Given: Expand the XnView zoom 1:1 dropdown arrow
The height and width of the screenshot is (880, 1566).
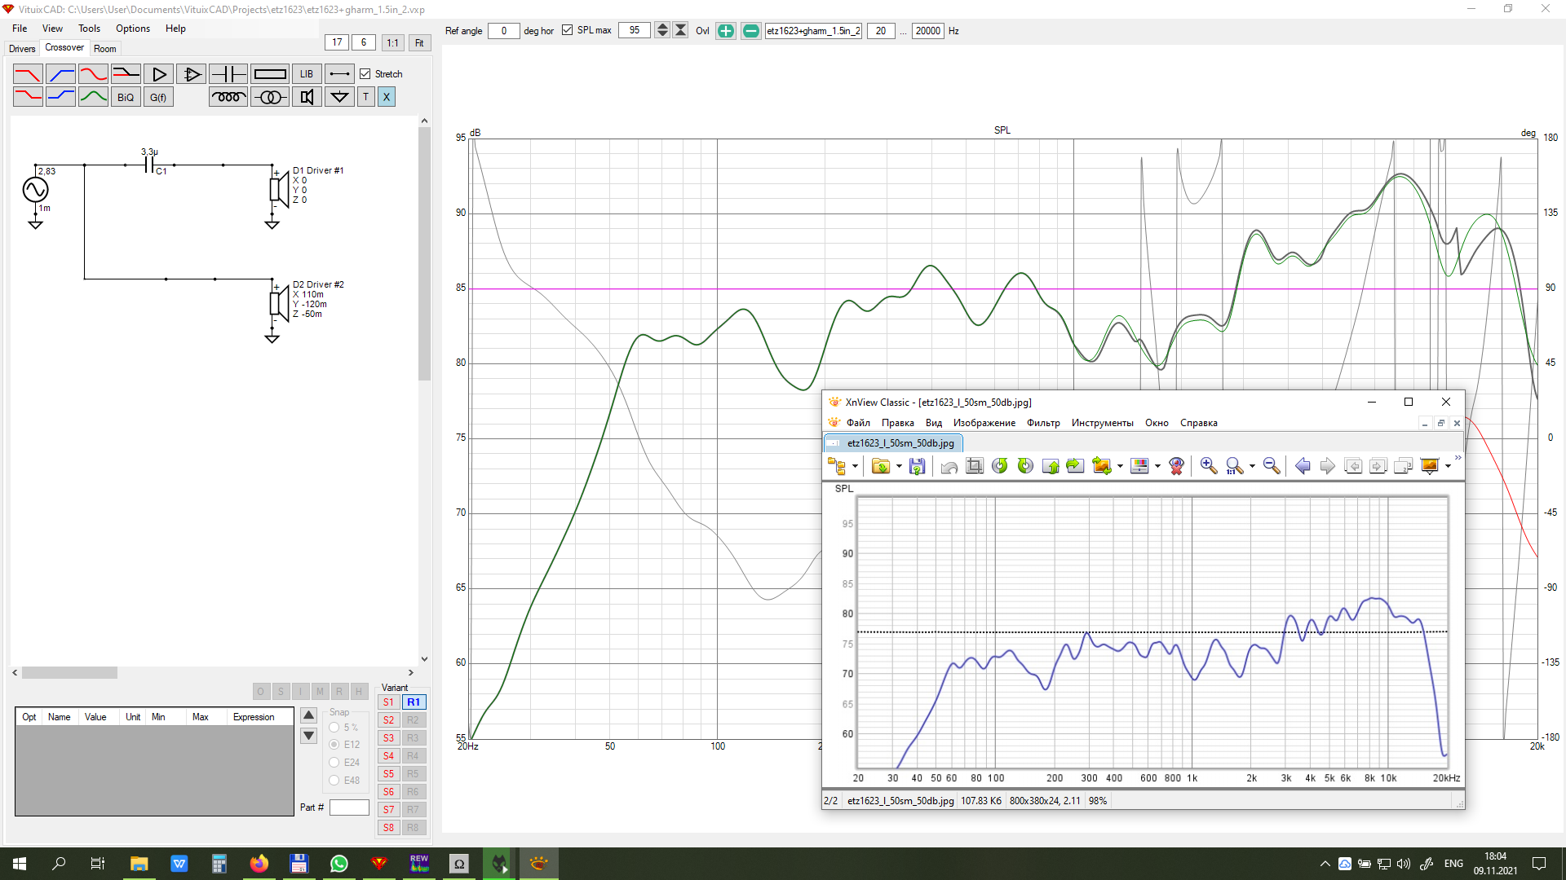Looking at the screenshot, I should pyautogui.click(x=1252, y=467).
